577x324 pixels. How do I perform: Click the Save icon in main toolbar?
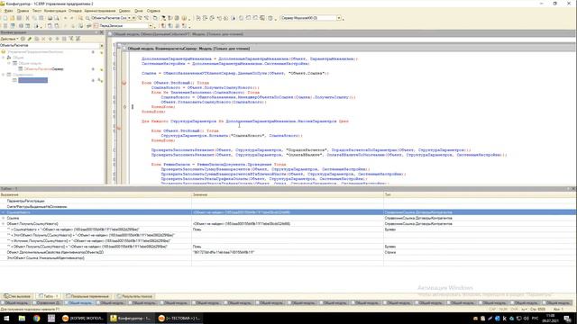click(19, 18)
